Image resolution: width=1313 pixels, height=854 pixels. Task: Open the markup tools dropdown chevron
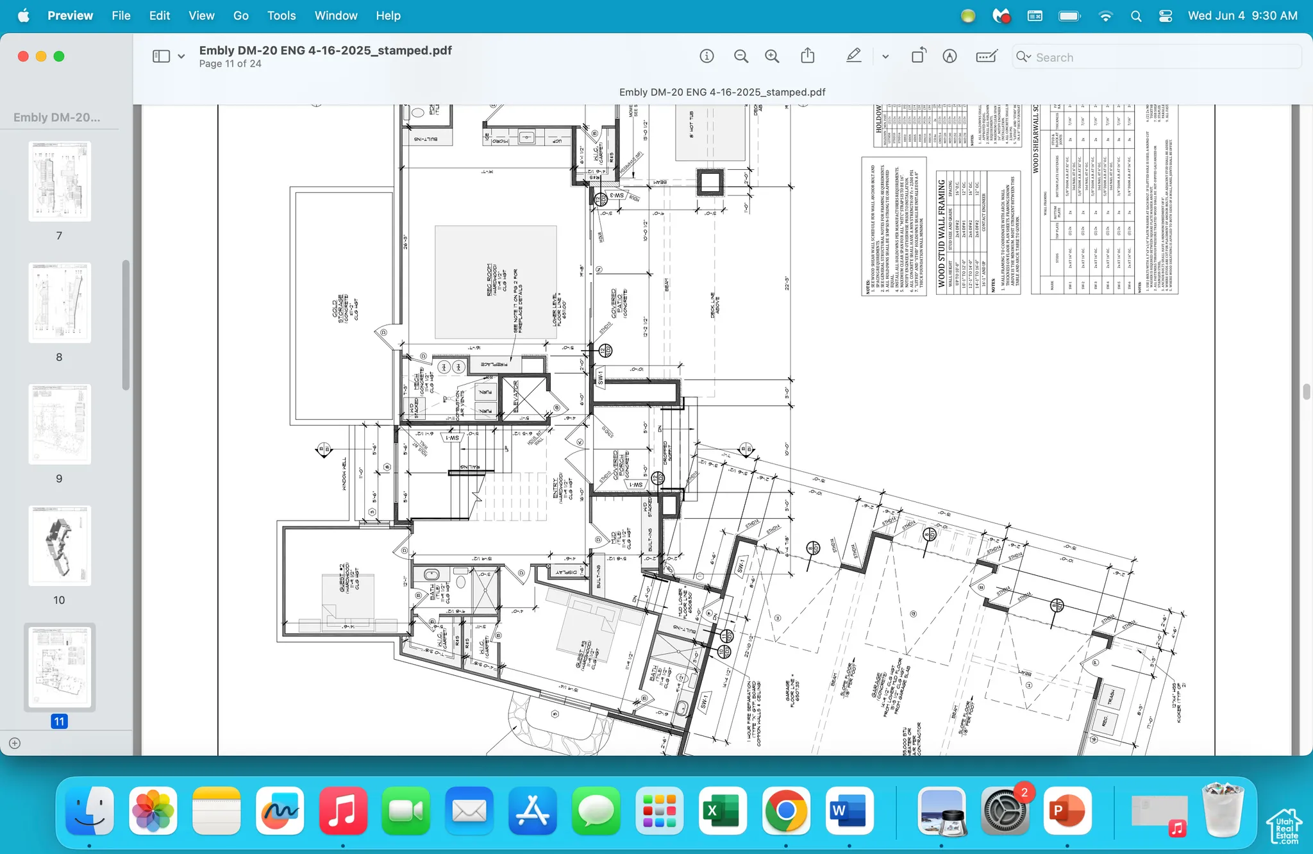pyautogui.click(x=885, y=56)
